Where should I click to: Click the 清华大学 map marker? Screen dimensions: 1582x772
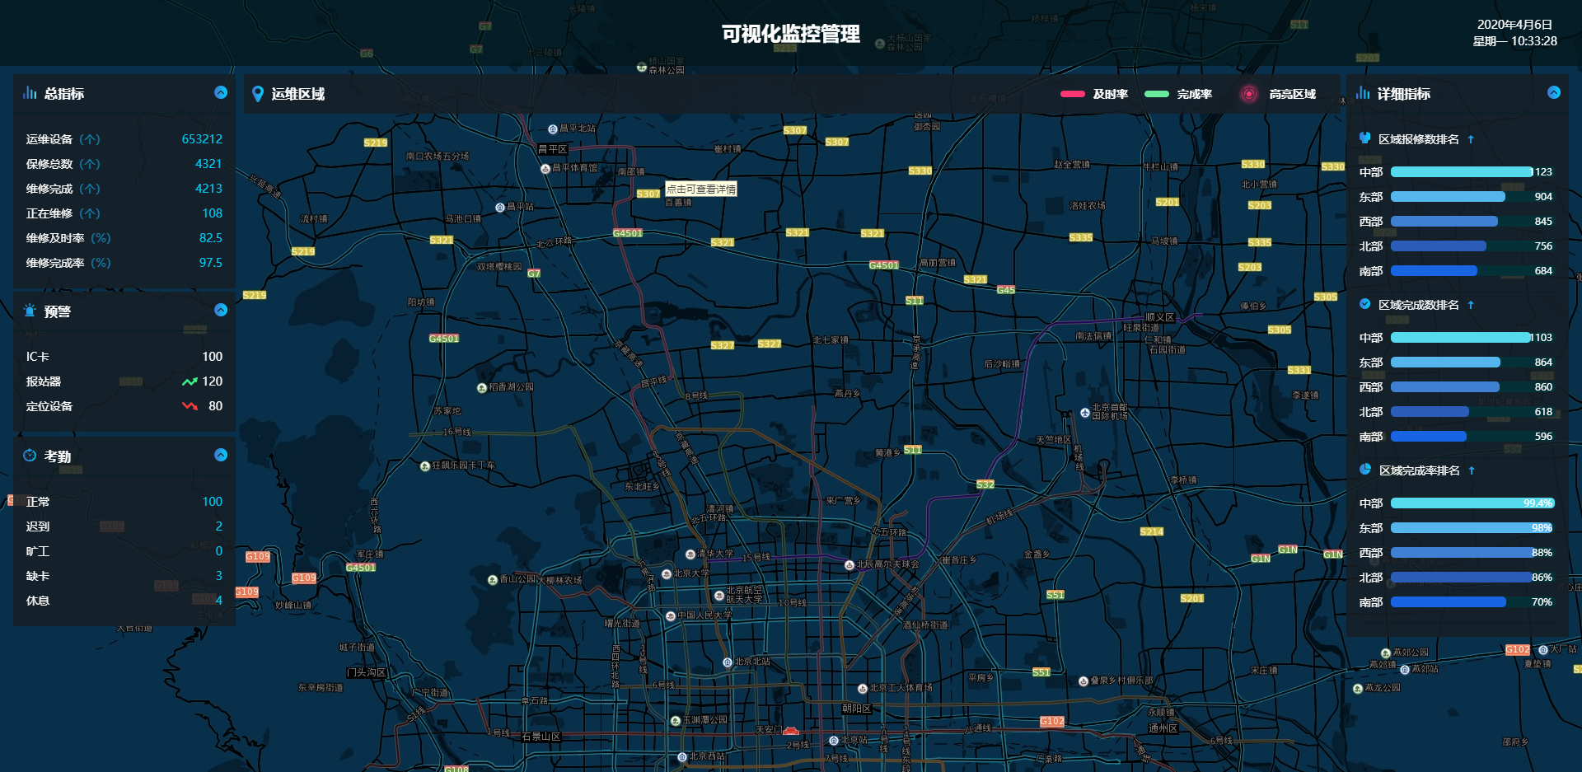(690, 554)
